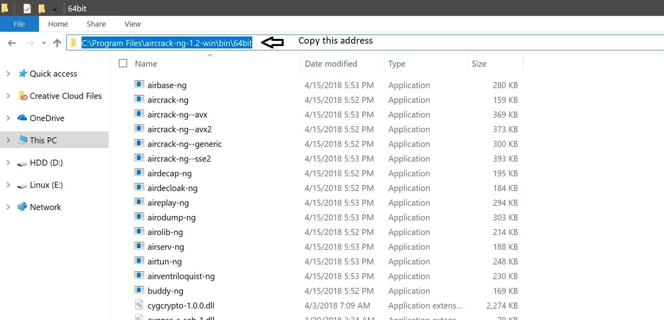Screen dimensions: 664x320
Task: Click the 4/3/2018 7:09 AM date
Action: click(x=338, y=306)
